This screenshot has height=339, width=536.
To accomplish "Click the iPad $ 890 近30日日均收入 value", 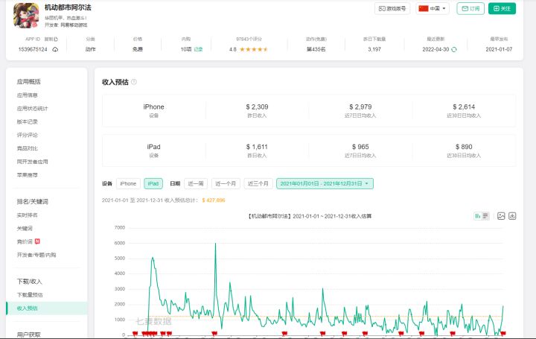I will click(464, 147).
